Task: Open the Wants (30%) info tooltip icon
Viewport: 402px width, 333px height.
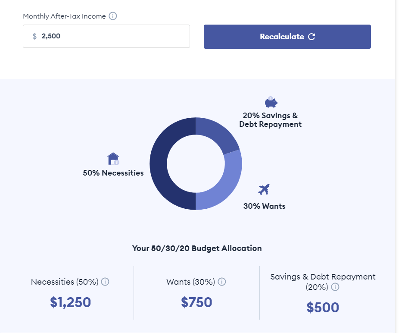Action: click(x=222, y=282)
